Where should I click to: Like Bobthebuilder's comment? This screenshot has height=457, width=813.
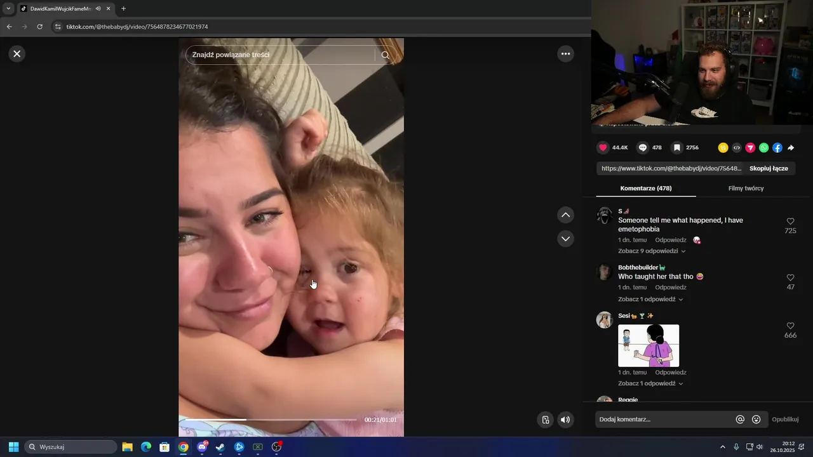(x=791, y=277)
